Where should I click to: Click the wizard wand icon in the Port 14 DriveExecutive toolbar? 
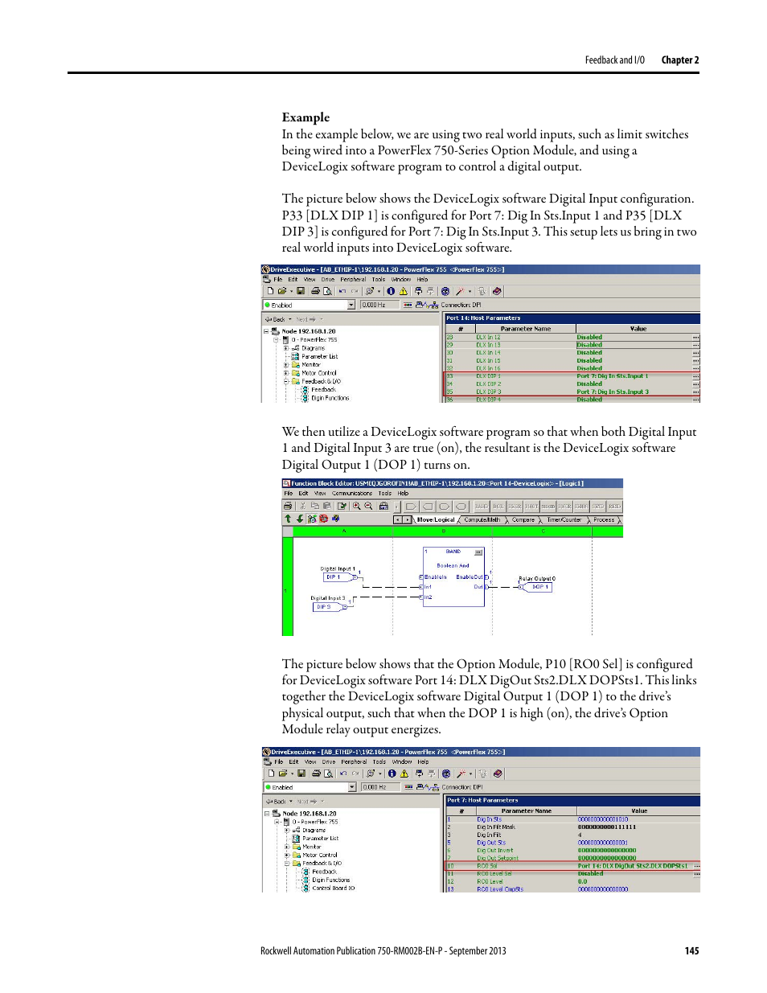[x=460, y=291]
